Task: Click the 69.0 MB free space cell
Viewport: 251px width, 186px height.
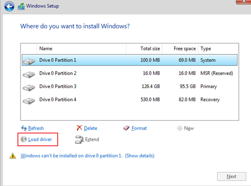Action: click(187, 60)
